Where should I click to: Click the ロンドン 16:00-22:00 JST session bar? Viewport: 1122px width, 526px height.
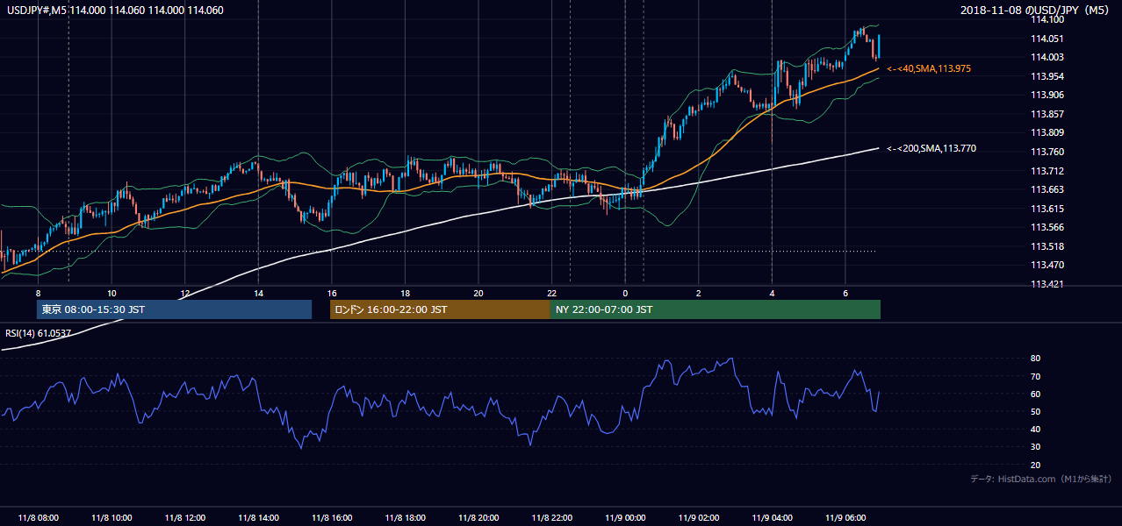point(440,309)
